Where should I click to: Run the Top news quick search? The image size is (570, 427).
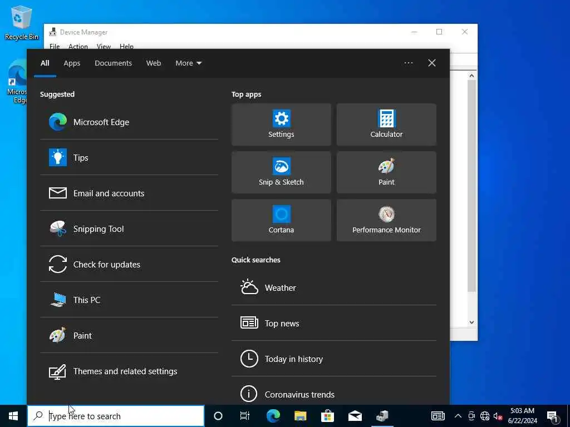[334, 323]
